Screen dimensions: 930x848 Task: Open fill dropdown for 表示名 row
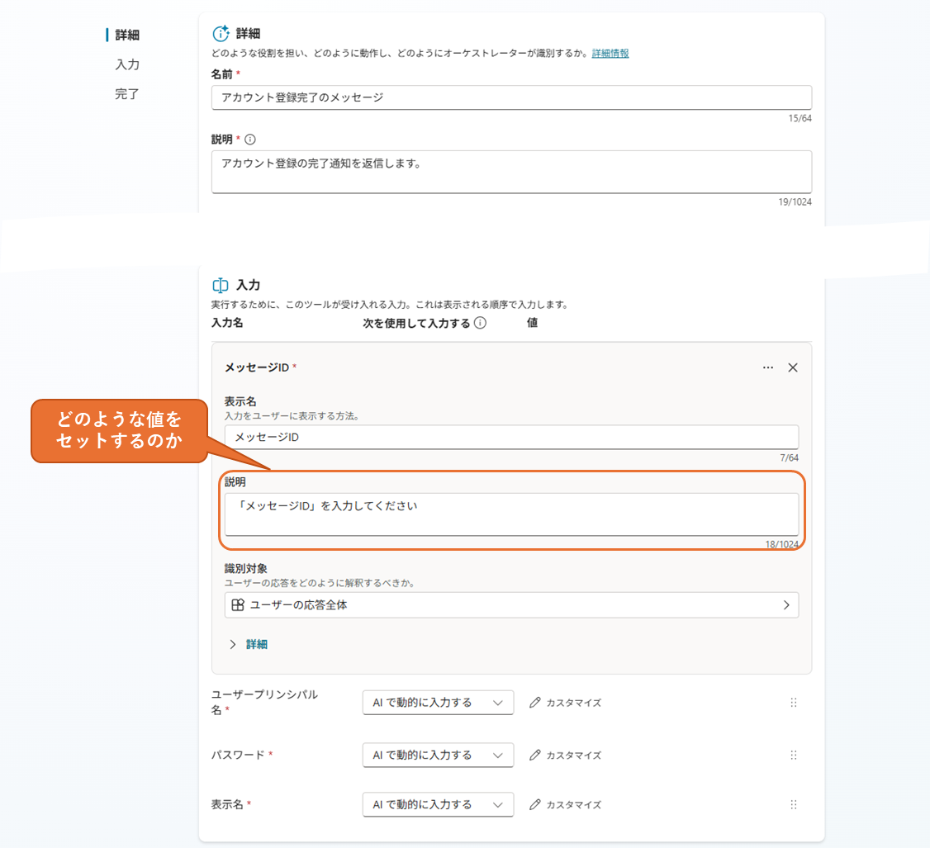pyautogui.click(x=438, y=805)
